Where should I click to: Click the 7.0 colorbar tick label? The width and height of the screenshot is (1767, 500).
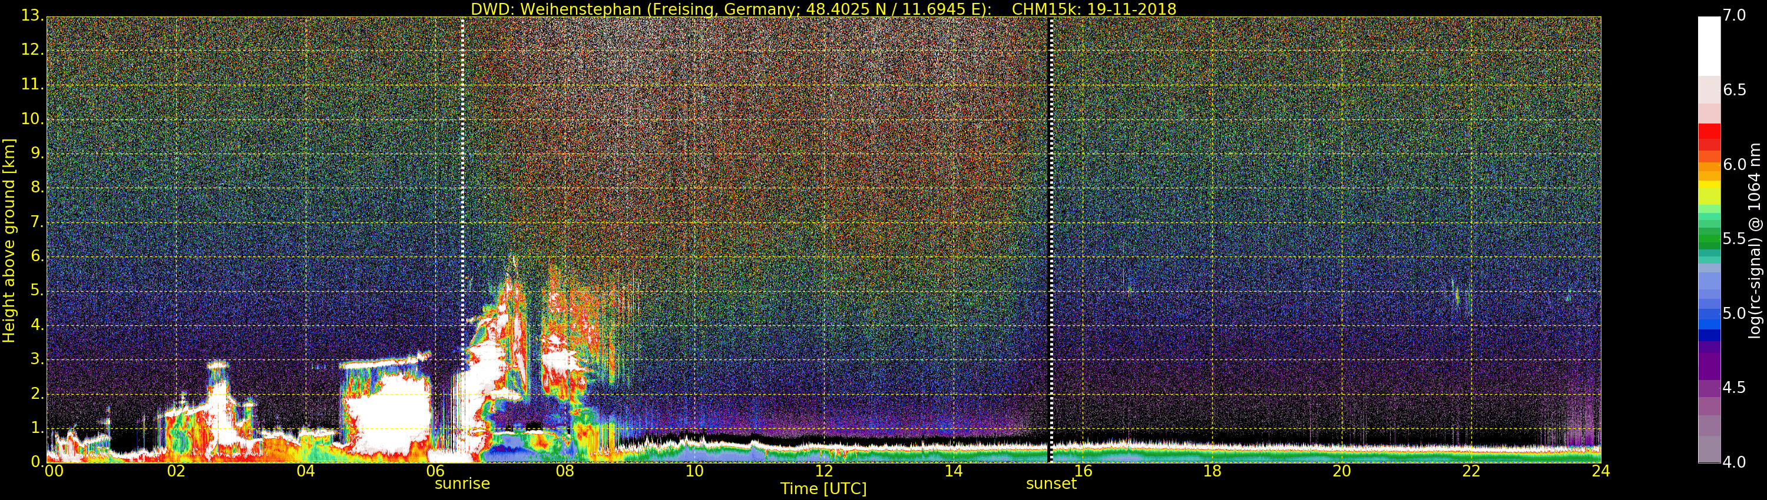[1735, 15]
